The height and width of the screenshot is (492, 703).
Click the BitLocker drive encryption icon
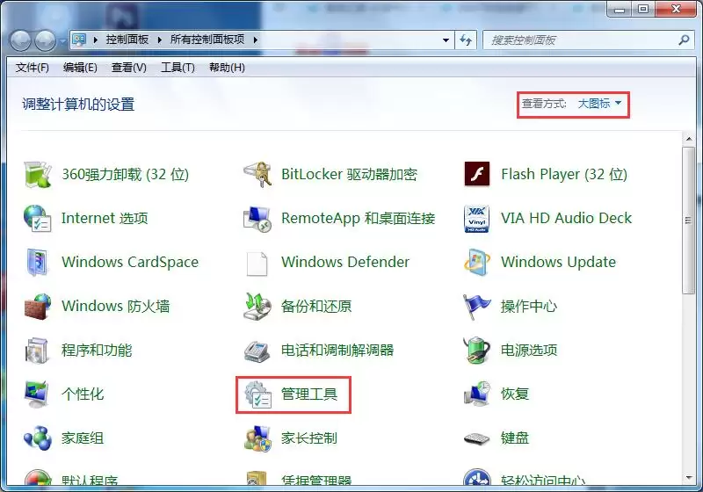pos(257,174)
